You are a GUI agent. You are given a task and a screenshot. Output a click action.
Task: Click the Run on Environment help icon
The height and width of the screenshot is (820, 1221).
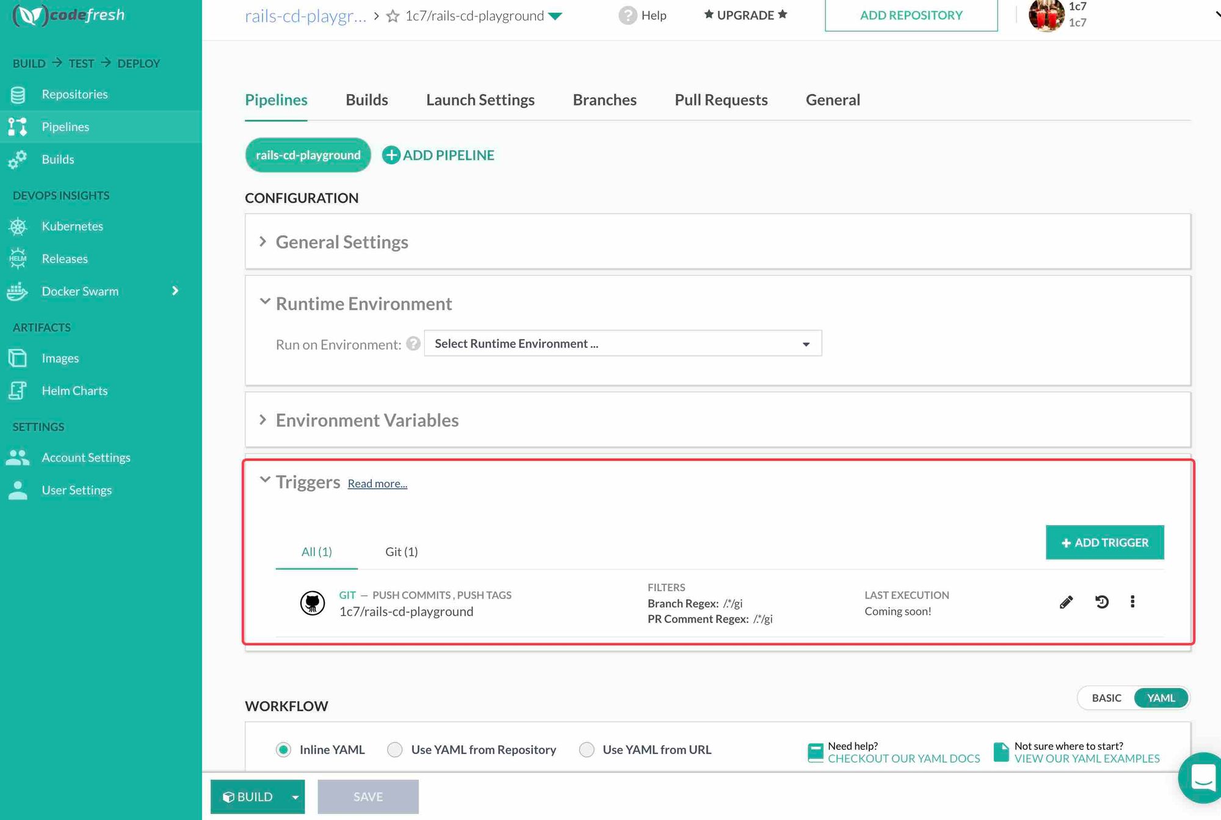(x=413, y=344)
